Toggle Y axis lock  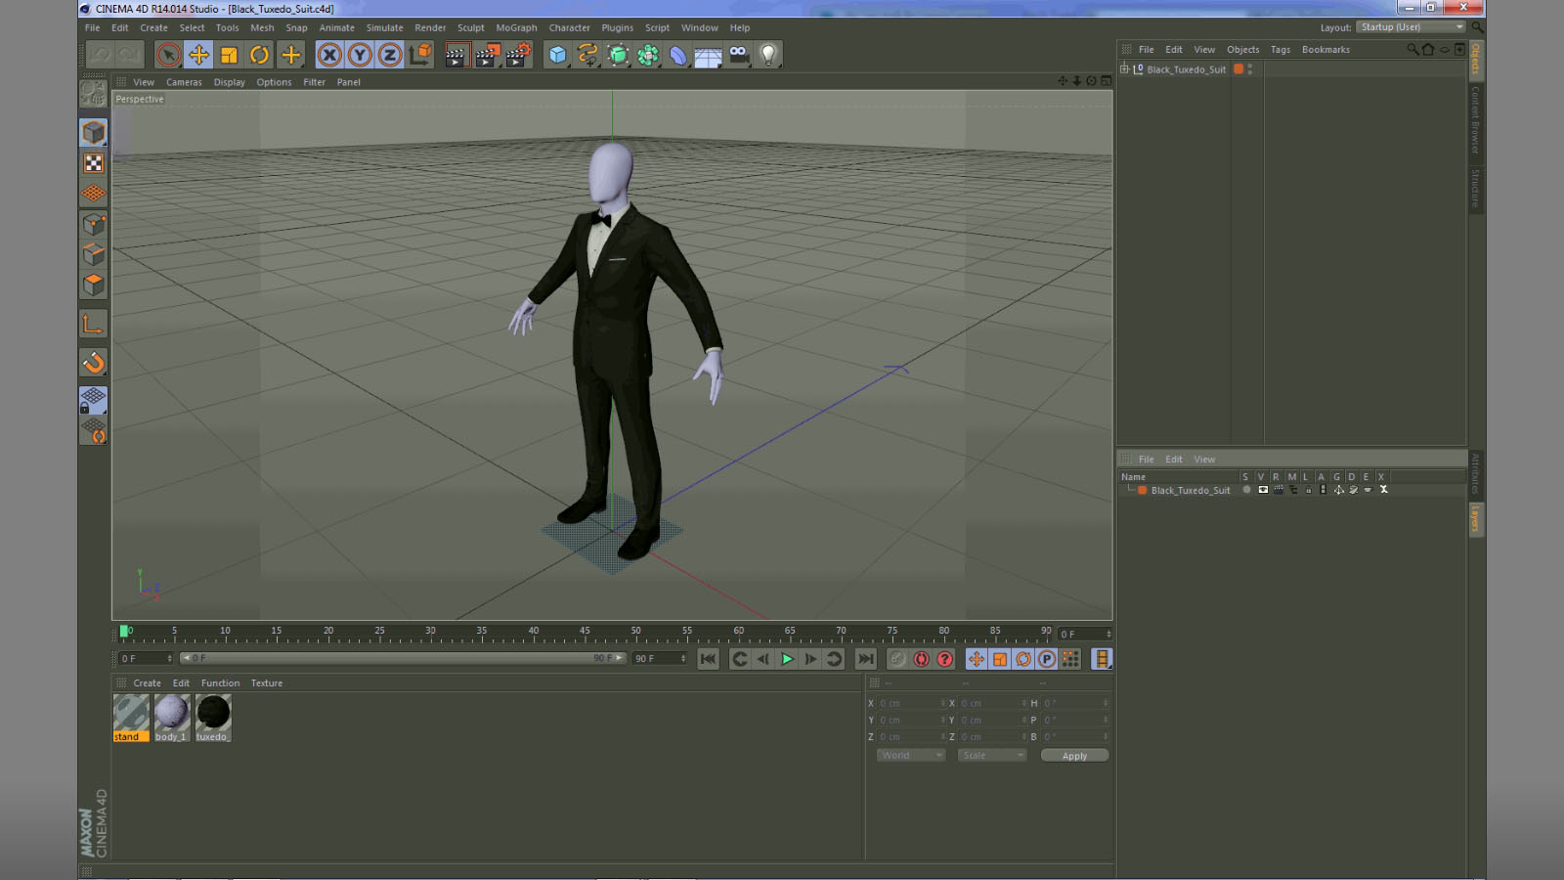[360, 55]
